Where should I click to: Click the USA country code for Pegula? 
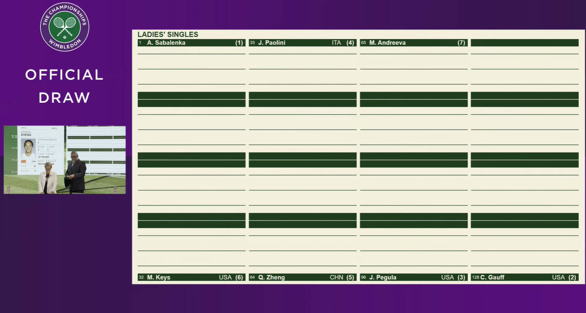447,277
